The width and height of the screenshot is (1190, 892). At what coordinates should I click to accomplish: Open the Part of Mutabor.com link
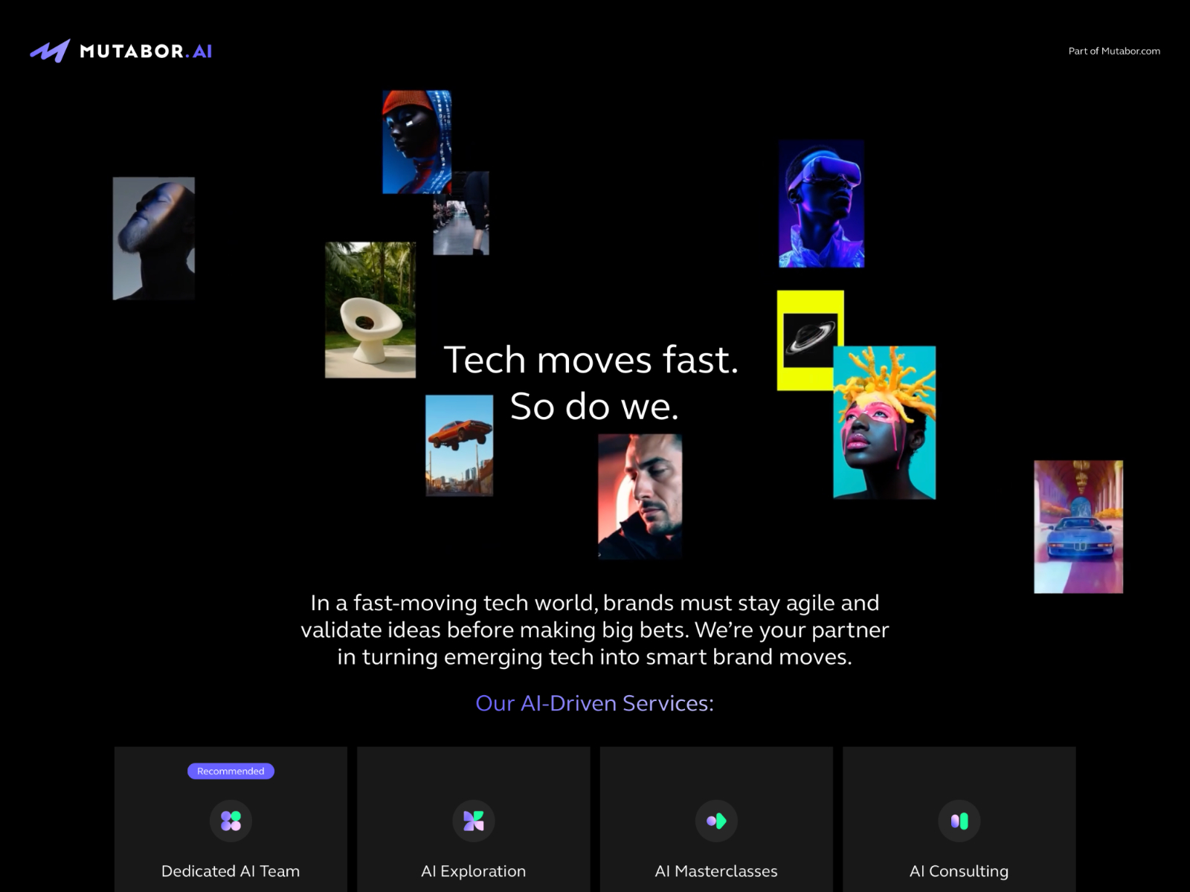coord(1114,51)
